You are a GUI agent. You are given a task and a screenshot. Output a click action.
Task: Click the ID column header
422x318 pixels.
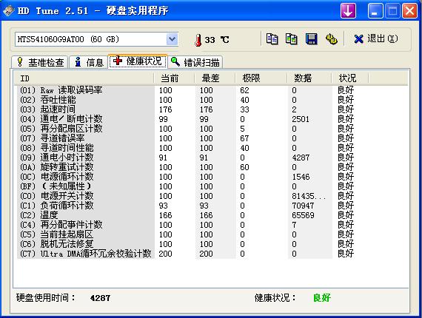[x=84, y=78]
